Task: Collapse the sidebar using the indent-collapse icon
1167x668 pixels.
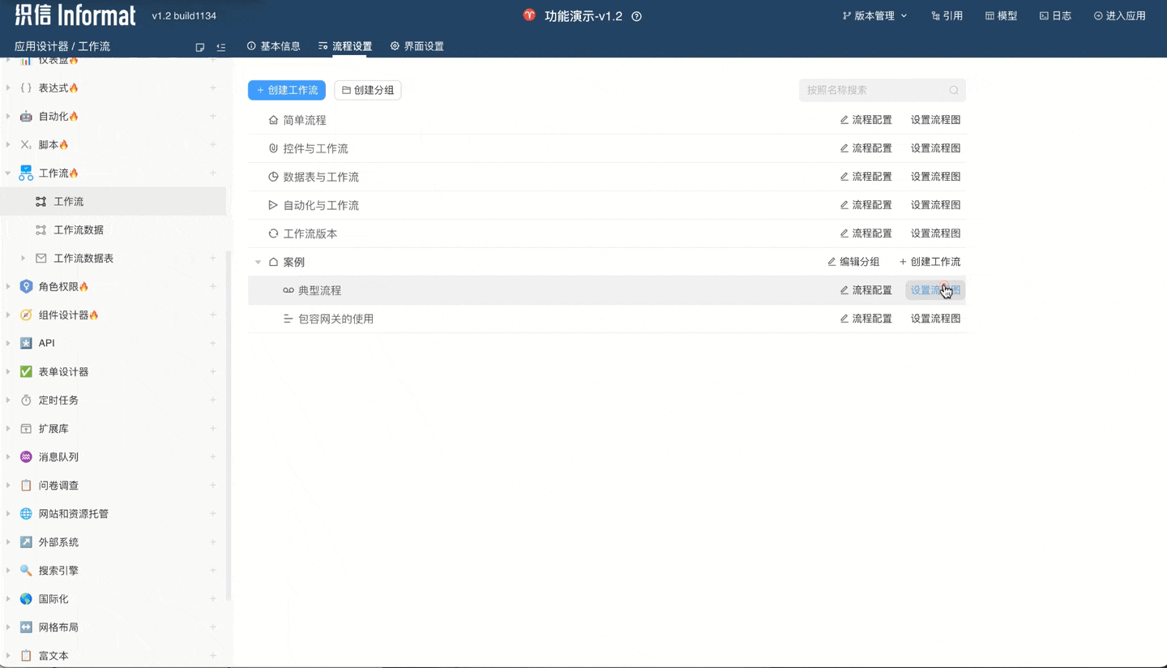Action: coord(220,47)
